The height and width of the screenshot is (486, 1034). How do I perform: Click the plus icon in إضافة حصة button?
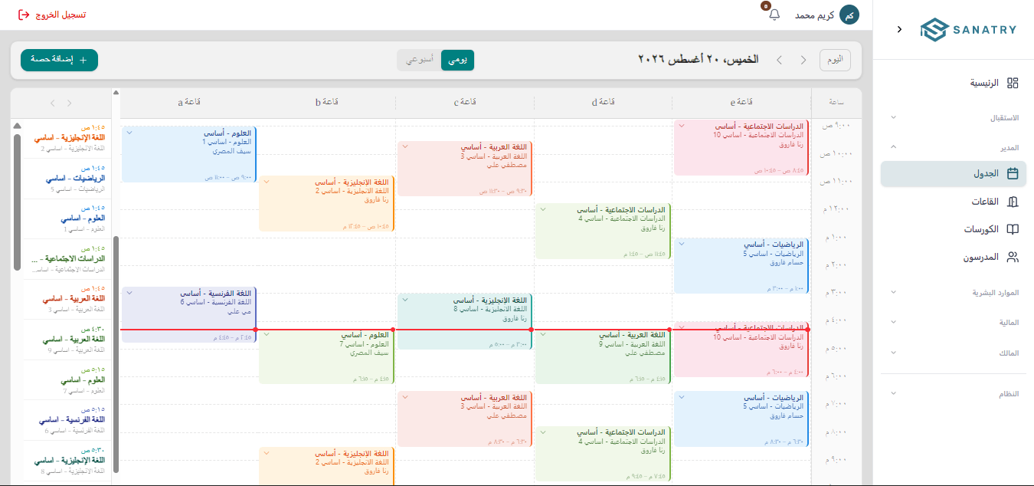tap(83, 59)
